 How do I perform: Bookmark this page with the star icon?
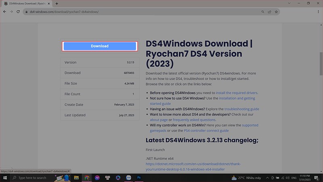coord(276,12)
